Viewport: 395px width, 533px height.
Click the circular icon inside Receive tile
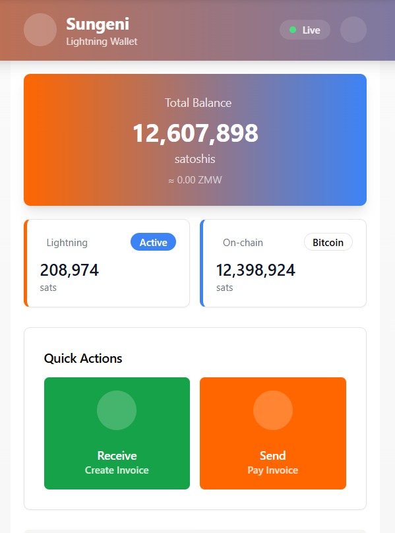117,410
